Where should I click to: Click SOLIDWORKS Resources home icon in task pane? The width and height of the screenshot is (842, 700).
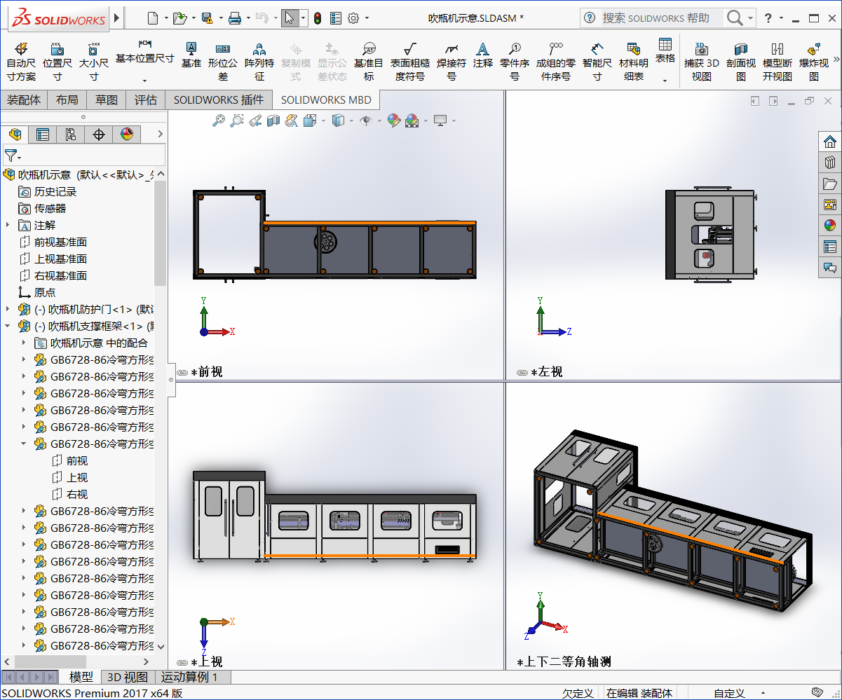coord(830,141)
